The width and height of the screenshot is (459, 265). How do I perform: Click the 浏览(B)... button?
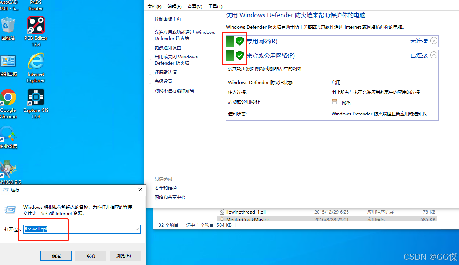click(x=126, y=256)
